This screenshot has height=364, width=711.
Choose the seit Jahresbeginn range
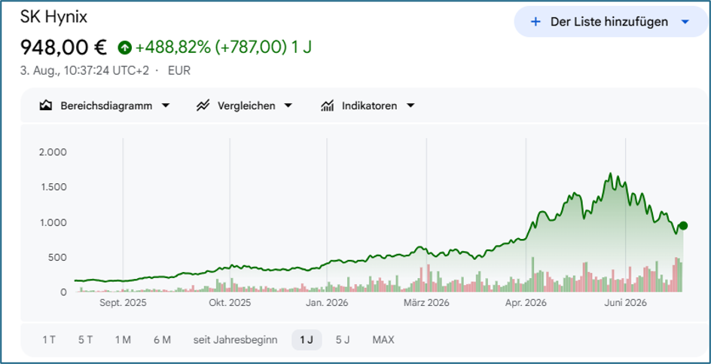tap(235, 339)
